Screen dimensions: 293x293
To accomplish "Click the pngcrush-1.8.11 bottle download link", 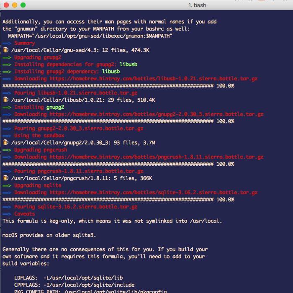I will click(x=156, y=157).
